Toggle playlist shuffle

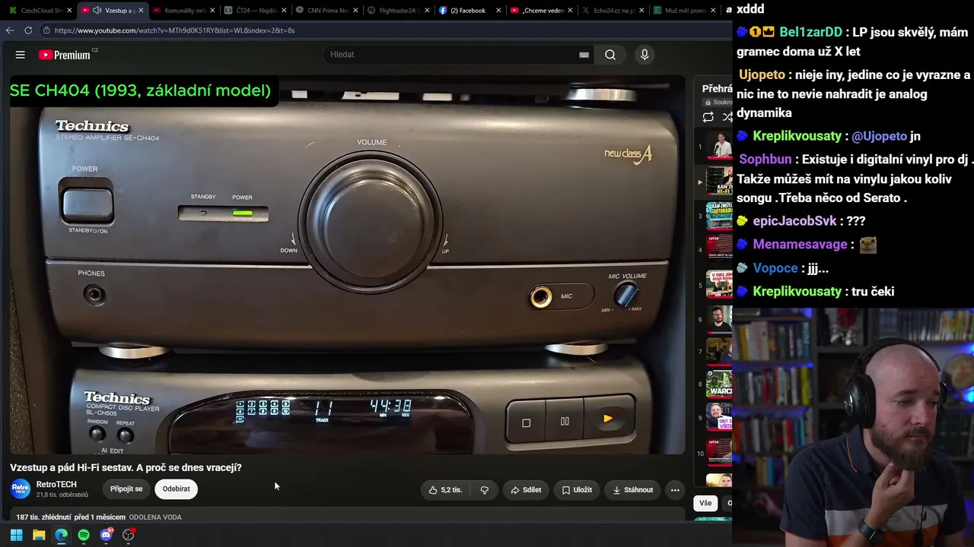pos(727,117)
